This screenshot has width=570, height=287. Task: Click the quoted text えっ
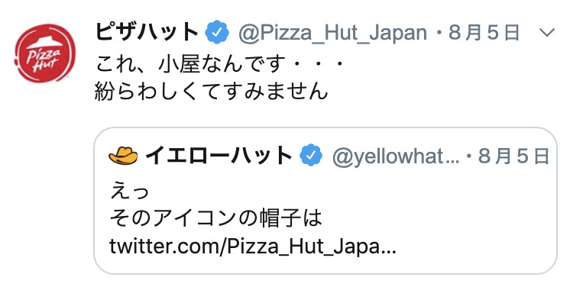[129, 191]
